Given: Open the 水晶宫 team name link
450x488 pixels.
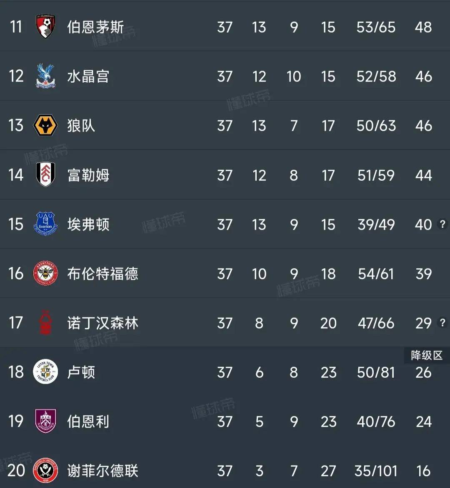Looking at the screenshot, I should (x=88, y=76).
